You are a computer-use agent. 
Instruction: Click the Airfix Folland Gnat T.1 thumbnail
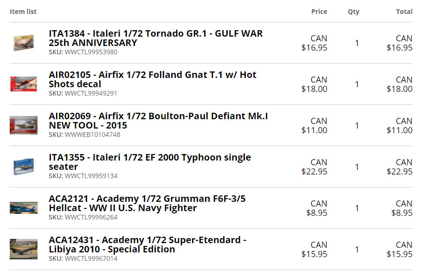point(24,84)
